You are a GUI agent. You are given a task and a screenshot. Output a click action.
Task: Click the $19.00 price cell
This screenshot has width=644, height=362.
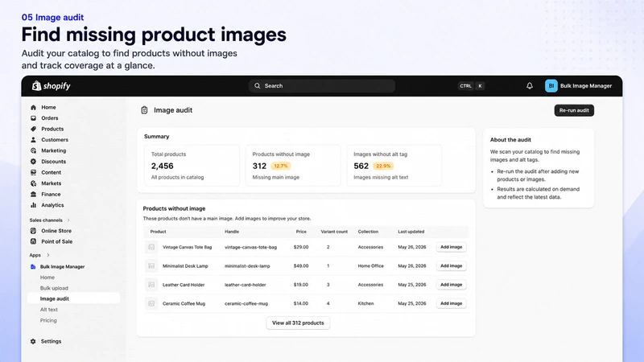point(300,285)
